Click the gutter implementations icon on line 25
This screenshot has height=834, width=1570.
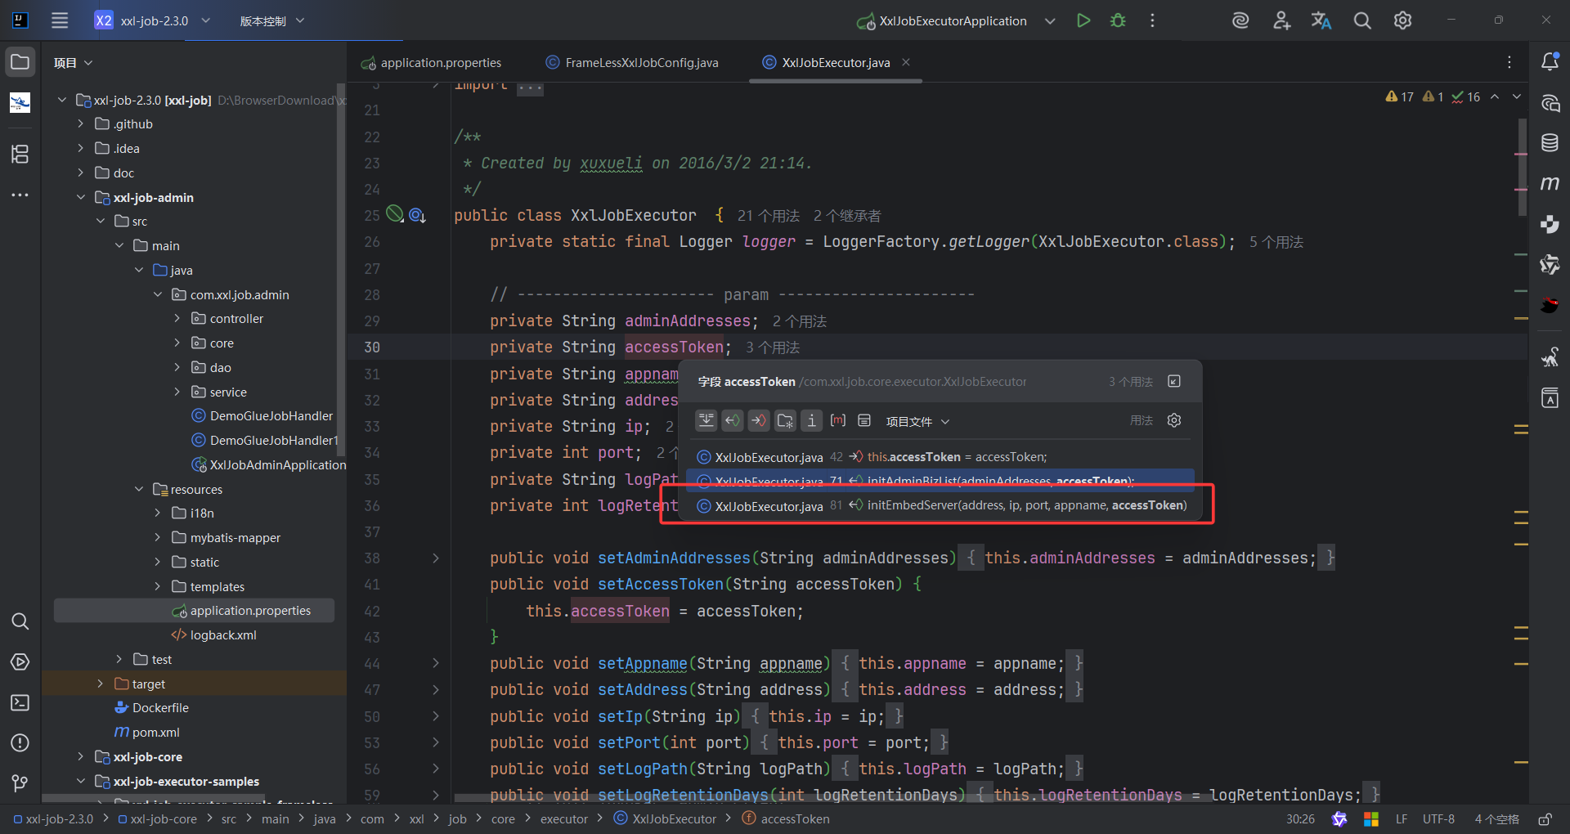pyautogui.click(x=417, y=216)
